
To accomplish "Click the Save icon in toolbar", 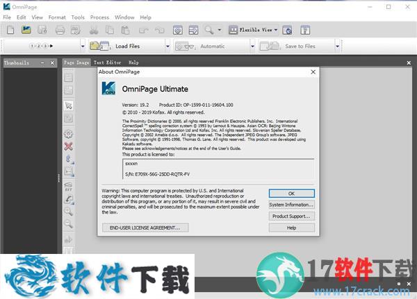I will (42, 30).
